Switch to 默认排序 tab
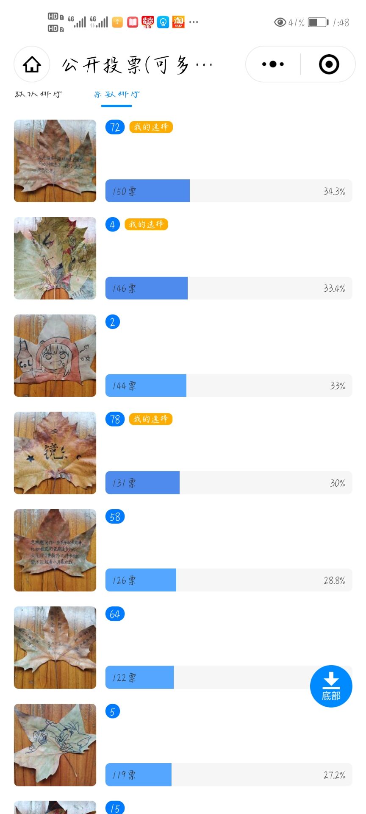366x814 pixels. [39, 94]
